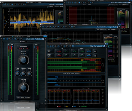
Task: Click the magnifier icon in DPMP toolbar
Action: [x=73, y=46]
